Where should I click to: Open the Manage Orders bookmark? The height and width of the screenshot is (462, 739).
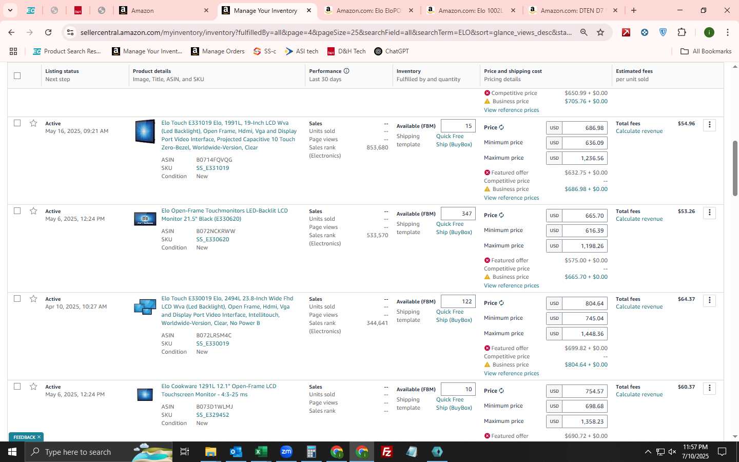pyautogui.click(x=218, y=51)
